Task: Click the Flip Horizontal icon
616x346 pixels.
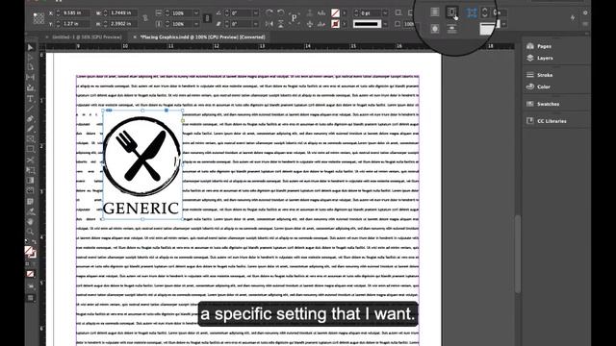Action: (269, 24)
